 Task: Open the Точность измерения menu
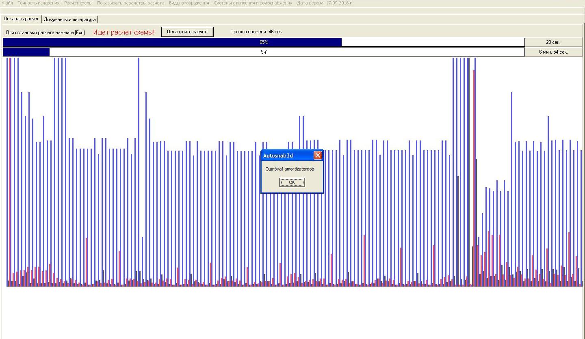[x=39, y=3]
